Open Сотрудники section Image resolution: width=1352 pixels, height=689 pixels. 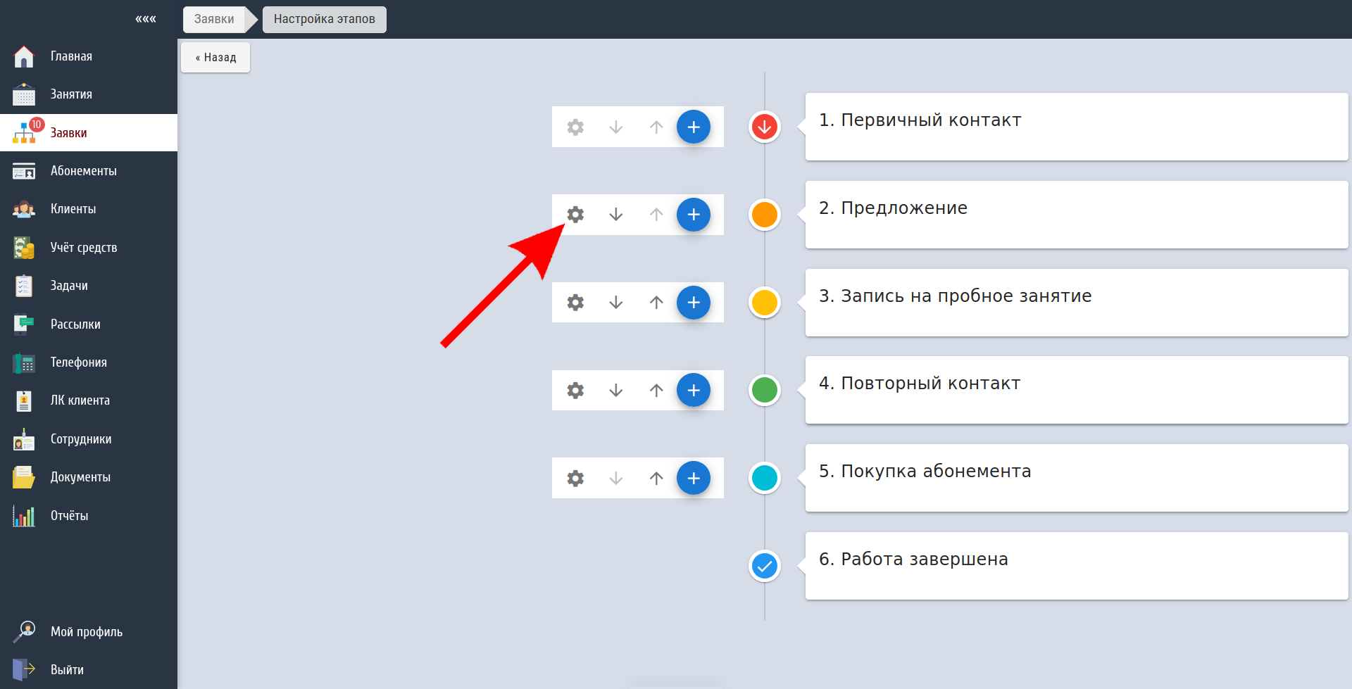[x=89, y=439]
